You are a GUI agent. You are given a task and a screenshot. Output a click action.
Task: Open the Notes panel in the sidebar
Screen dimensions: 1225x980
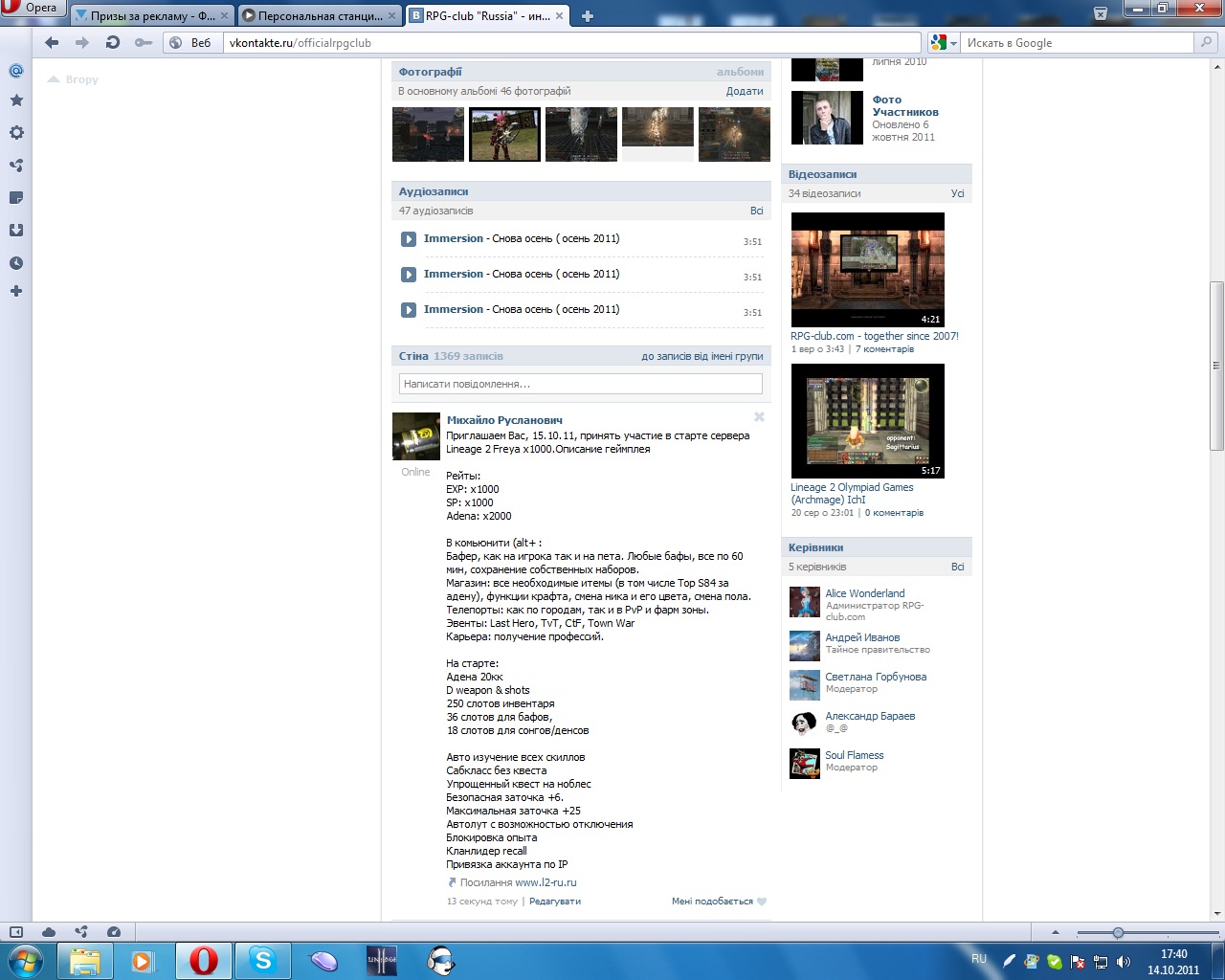point(16,198)
